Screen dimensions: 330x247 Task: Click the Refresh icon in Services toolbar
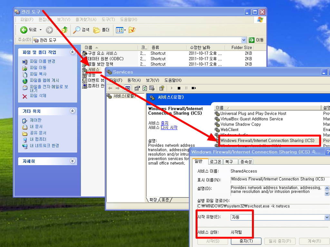[145, 88]
